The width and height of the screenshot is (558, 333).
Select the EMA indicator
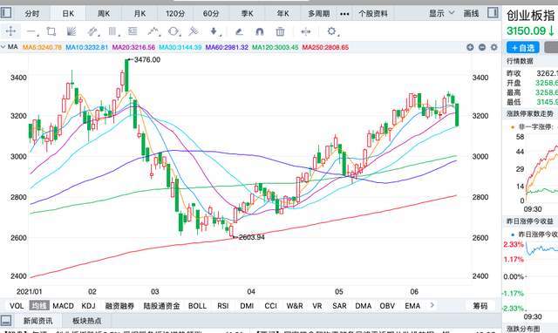click(412, 306)
